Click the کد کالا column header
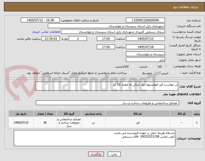The image size is (205, 161). [x=182, y=114]
